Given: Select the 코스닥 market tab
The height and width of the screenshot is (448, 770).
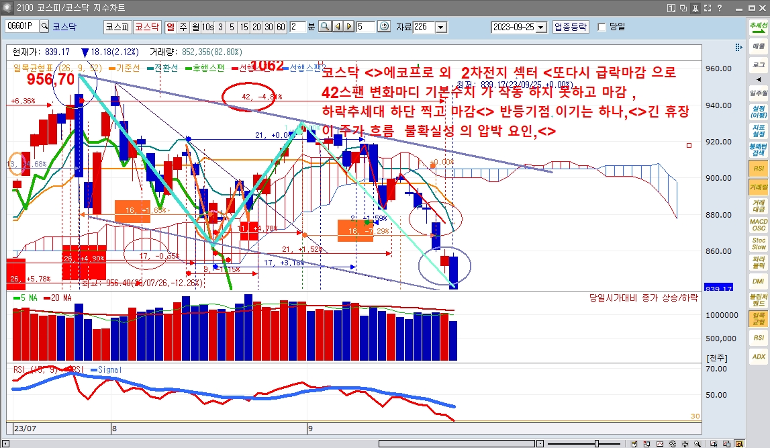Looking at the screenshot, I should 147,27.
